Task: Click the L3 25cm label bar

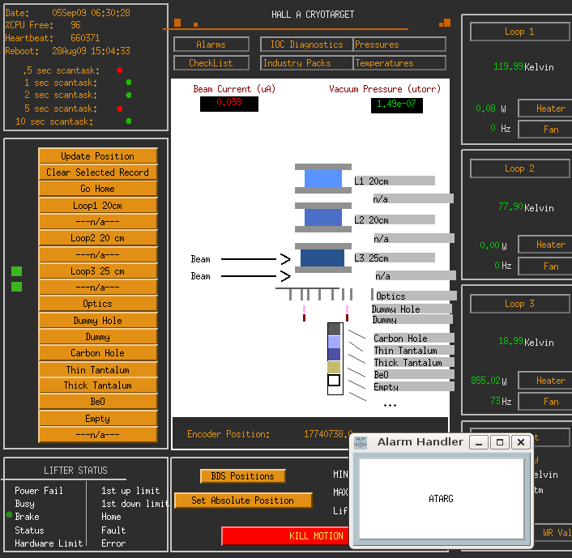Action: coord(395,258)
